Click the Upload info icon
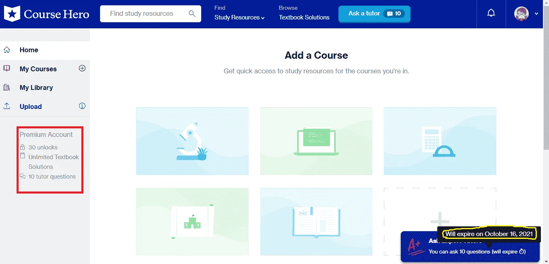 tap(82, 106)
